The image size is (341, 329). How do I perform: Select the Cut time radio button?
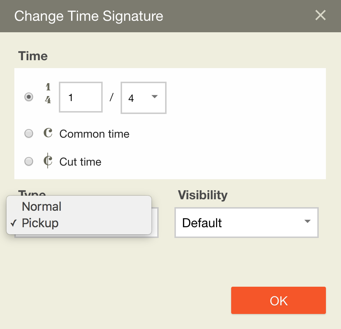[x=29, y=162]
